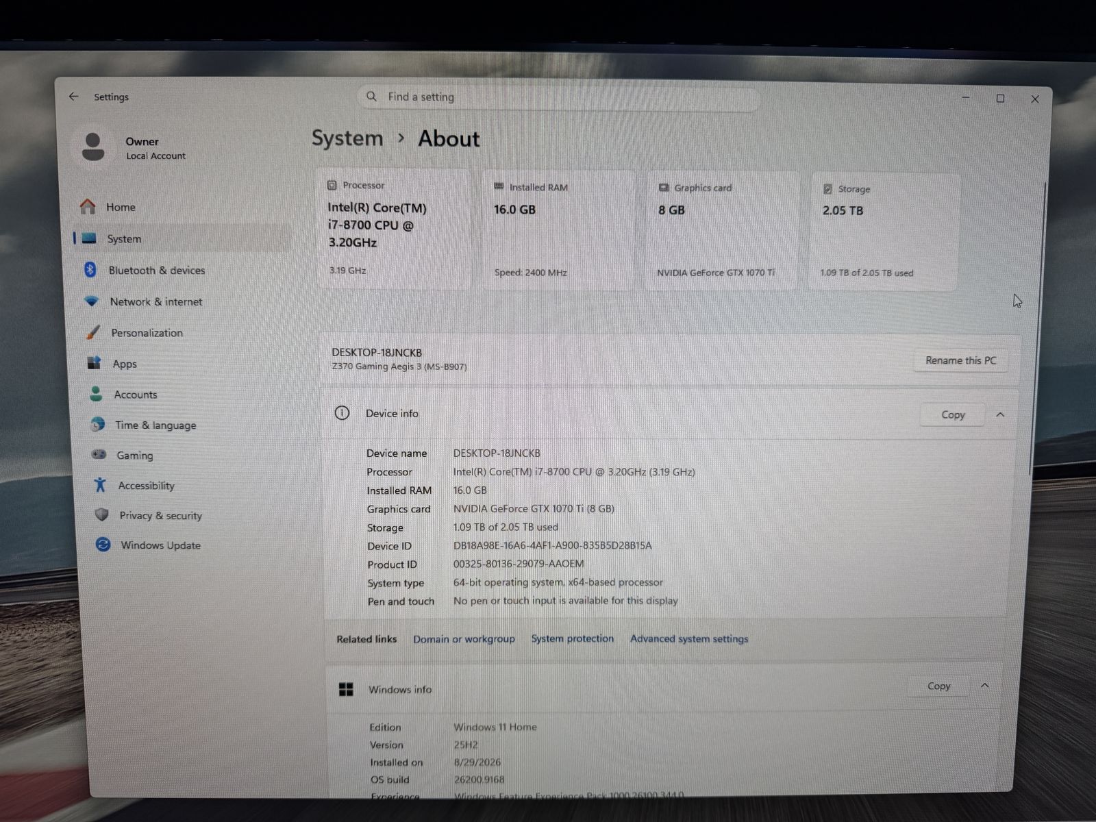Viewport: 1096px width, 822px height.
Task: Click the Windows 11 Home edition text
Action: point(495,727)
